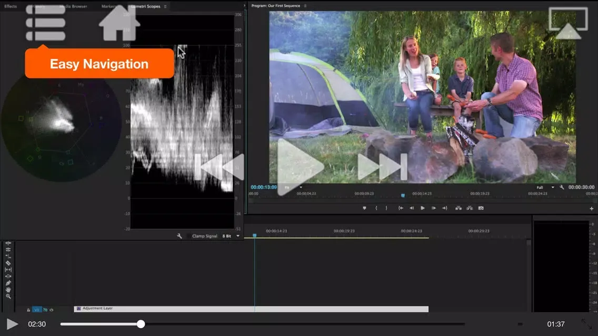
Task: Click the Go to Out button
Action: coord(445,208)
